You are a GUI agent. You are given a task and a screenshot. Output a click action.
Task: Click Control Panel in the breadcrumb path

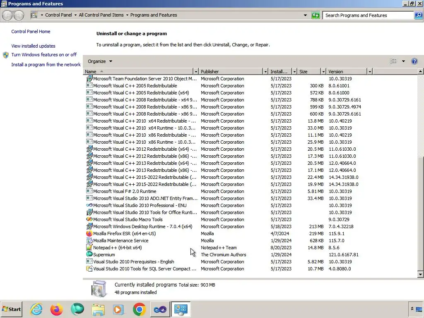(58, 15)
